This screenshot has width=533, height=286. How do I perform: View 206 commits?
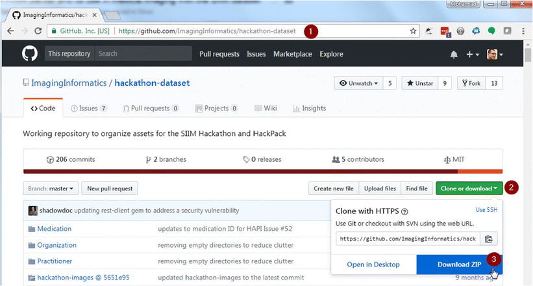coord(71,159)
